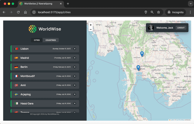
Task: Open the Arjeplog city entry
Action: [42, 94]
